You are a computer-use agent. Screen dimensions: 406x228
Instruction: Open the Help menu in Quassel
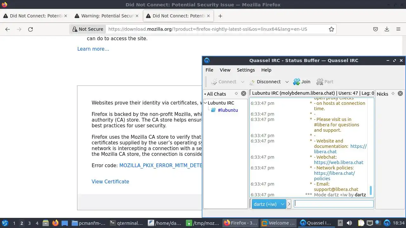(x=266, y=70)
